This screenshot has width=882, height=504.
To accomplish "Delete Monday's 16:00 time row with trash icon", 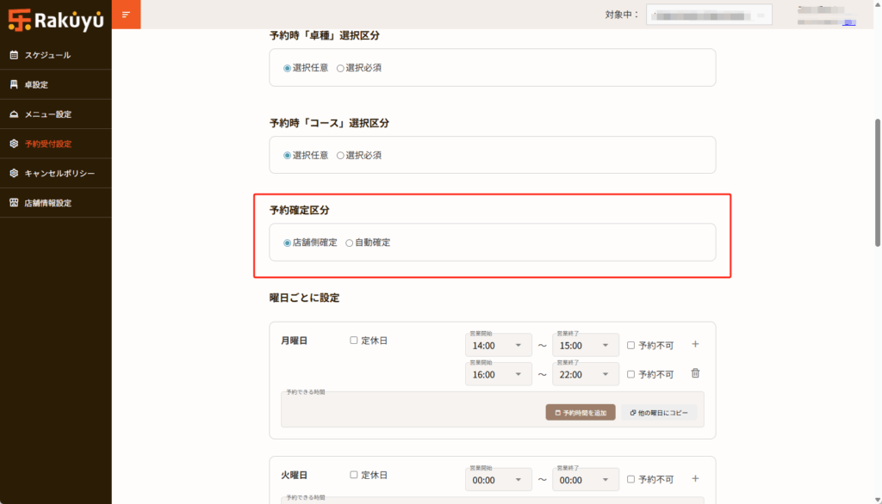I will [695, 373].
